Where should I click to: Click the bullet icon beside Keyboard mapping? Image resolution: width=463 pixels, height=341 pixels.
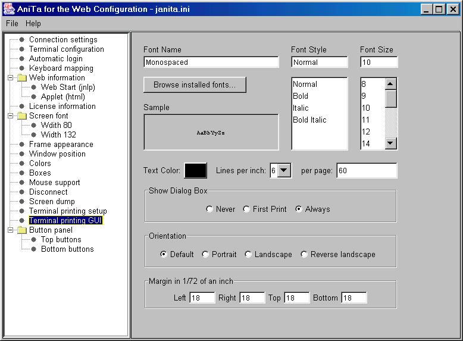[22, 68]
